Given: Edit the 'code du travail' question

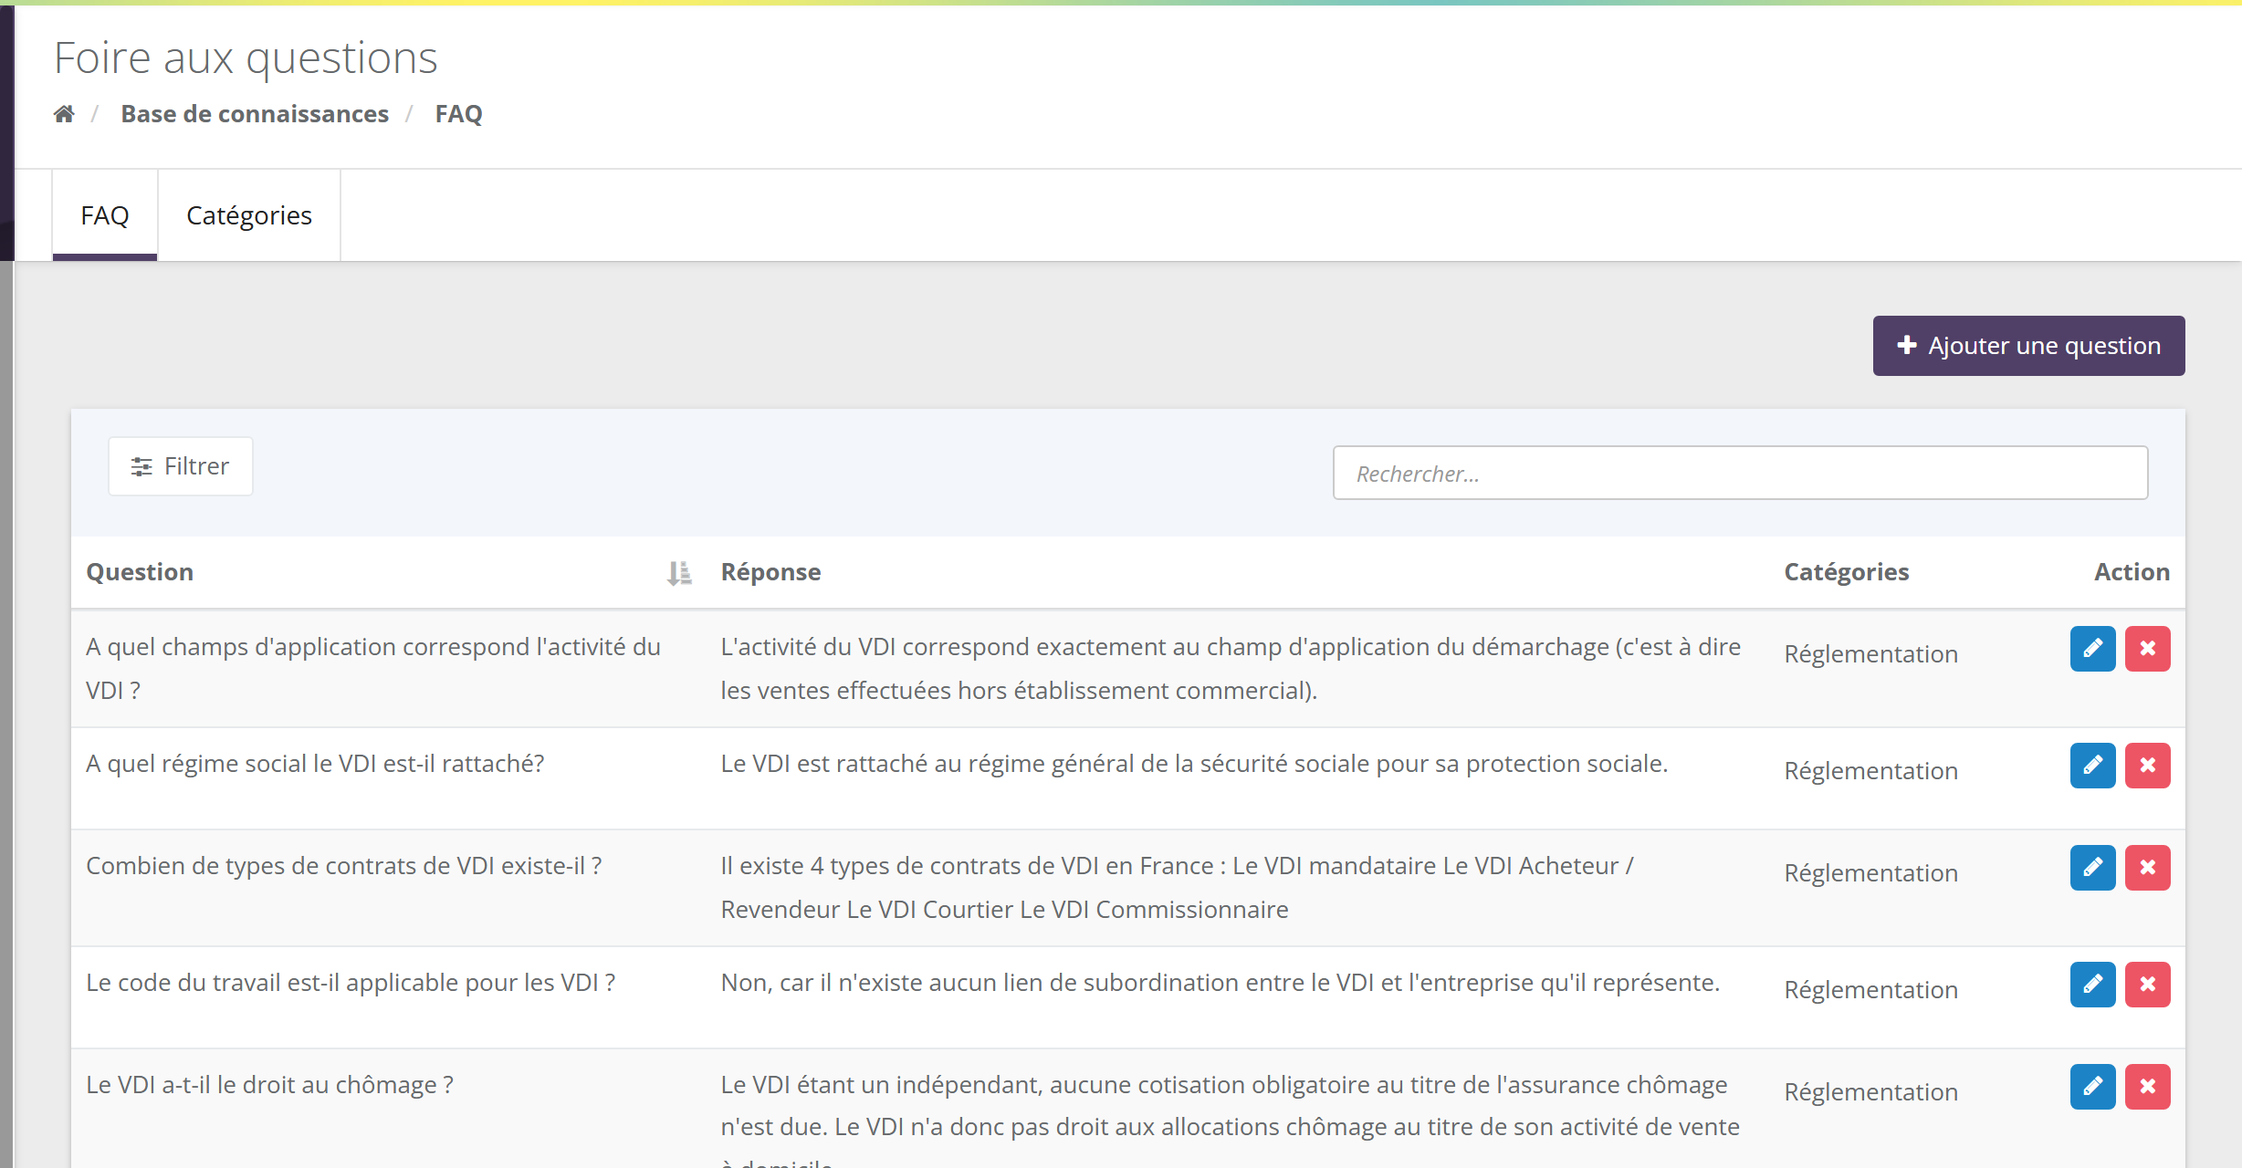Looking at the screenshot, I should click(x=2092, y=985).
